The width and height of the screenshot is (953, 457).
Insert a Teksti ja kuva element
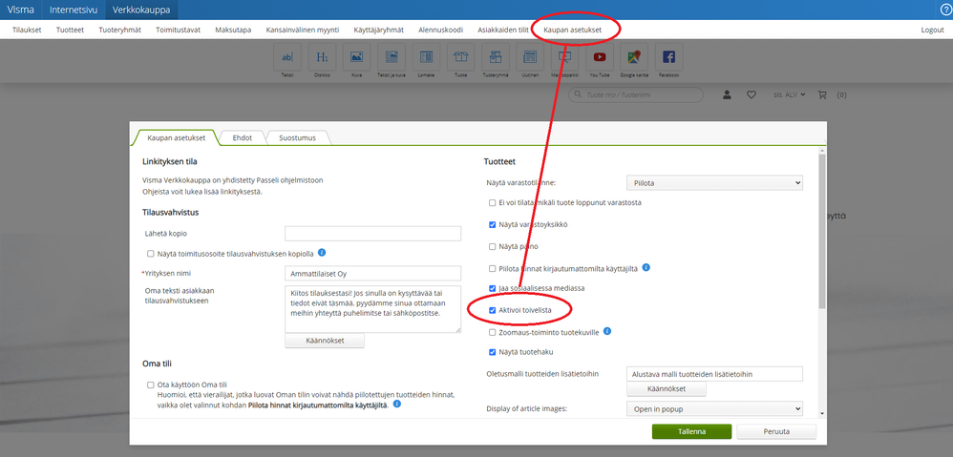392,57
